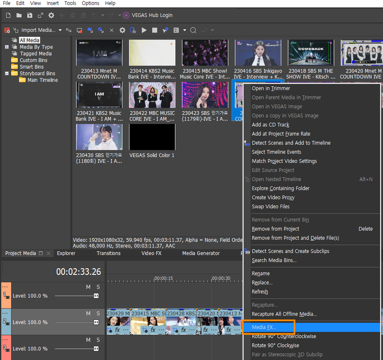Open Media Properties gear in Project Media toolbar
This screenshot has height=360, width=383.
(122, 30)
